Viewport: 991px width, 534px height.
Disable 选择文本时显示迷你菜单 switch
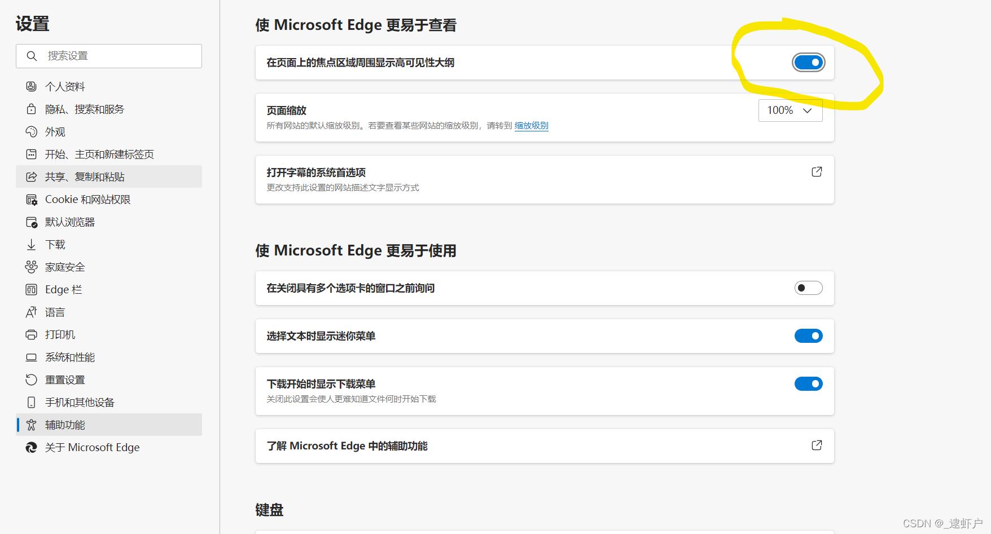pos(809,336)
